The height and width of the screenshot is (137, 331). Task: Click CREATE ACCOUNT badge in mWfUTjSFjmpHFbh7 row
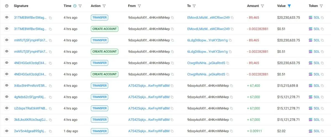pyautogui.click(x=105, y=51)
